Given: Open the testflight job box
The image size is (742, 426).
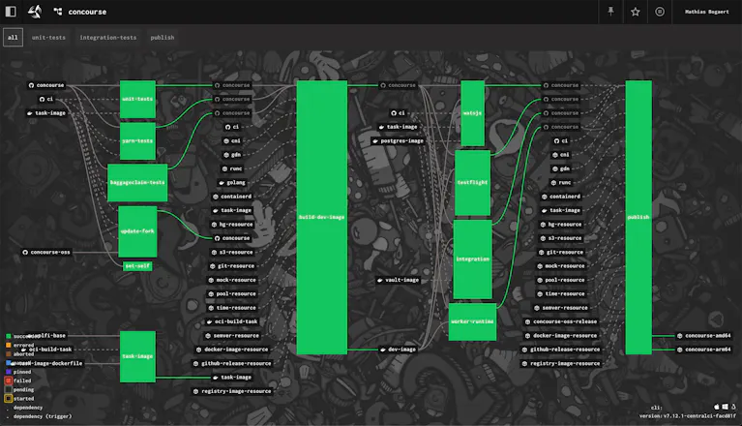Looking at the screenshot, I should (473, 182).
